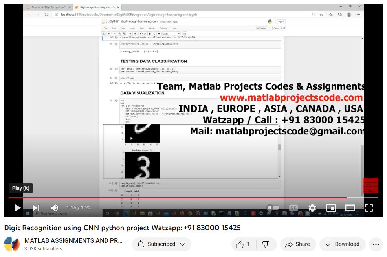Open the three-dot more actions menu
Image resolution: width=387 pixels, height=257 pixels.
pyautogui.click(x=376, y=244)
